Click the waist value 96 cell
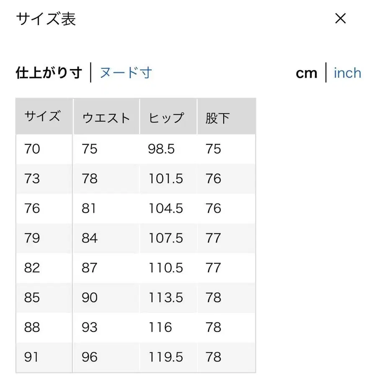The height and width of the screenshot is (377, 377). click(x=89, y=357)
